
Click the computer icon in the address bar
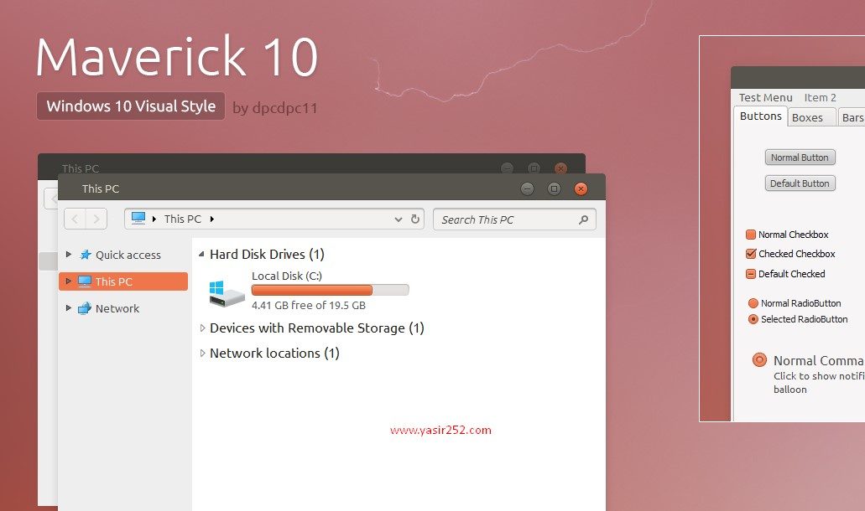click(138, 218)
